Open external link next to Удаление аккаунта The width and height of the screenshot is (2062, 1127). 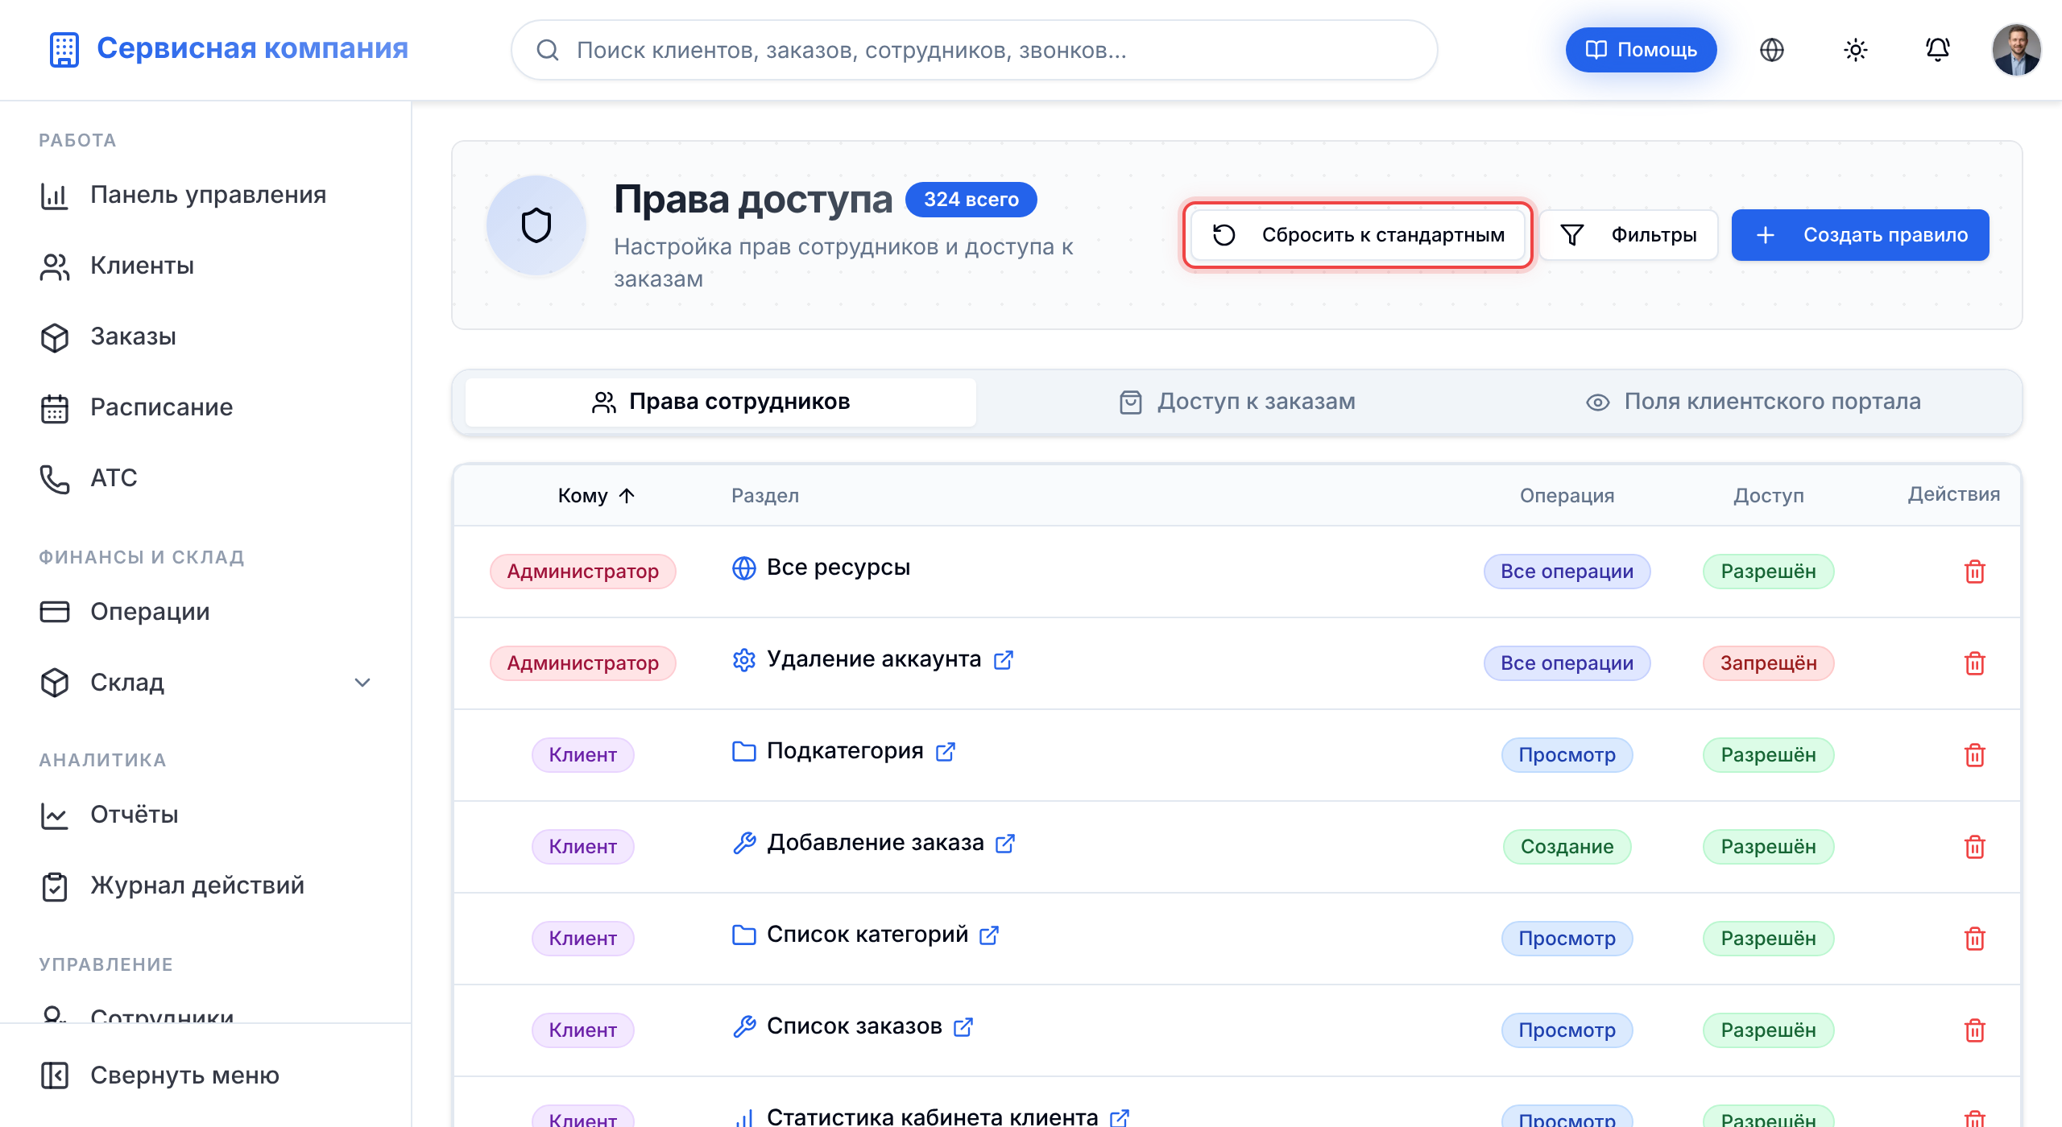click(x=1003, y=660)
